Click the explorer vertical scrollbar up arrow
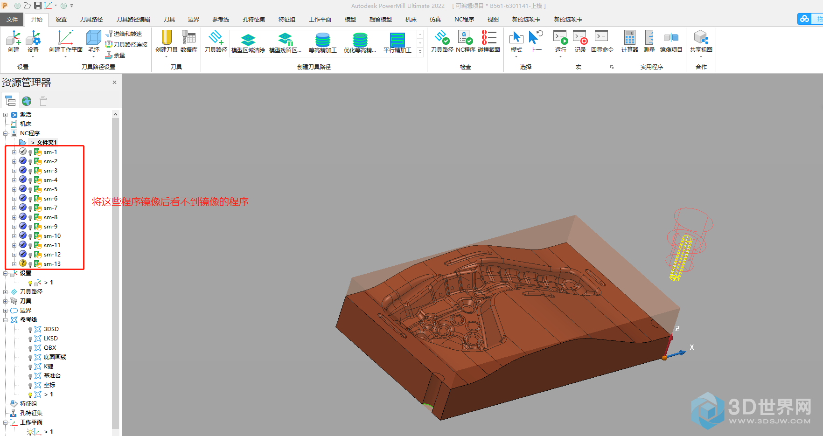The image size is (823, 436). point(115,114)
